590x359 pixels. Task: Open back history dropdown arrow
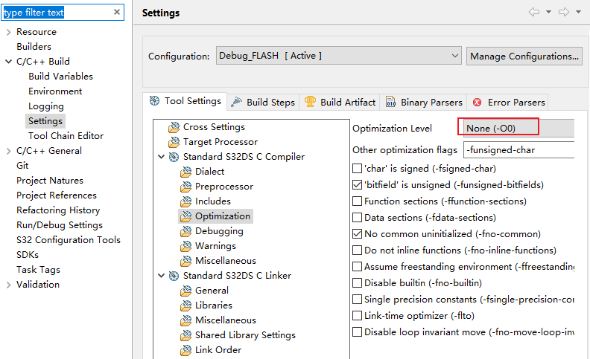[548, 12]
